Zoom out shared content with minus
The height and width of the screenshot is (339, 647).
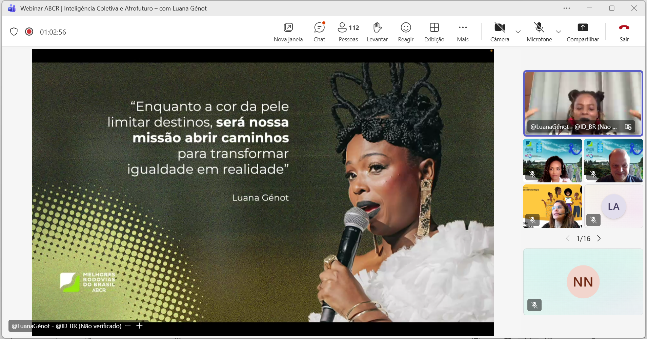click(x=128, y=326)
